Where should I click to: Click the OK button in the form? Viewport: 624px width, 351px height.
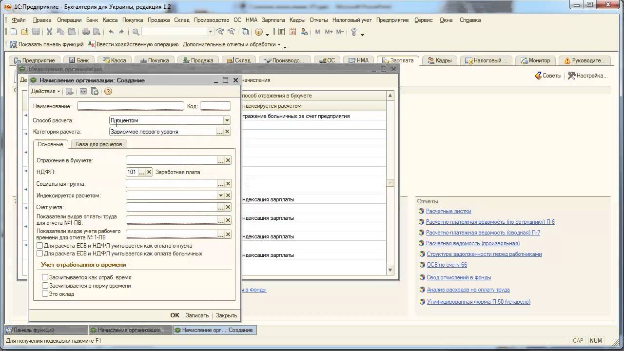click(x=175, y=315)
